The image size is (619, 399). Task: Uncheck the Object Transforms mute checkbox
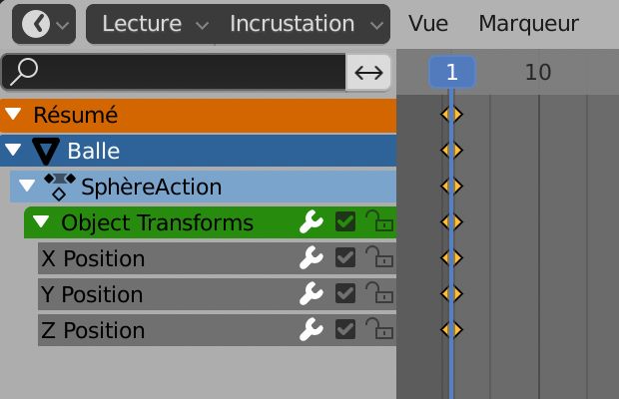345,222
